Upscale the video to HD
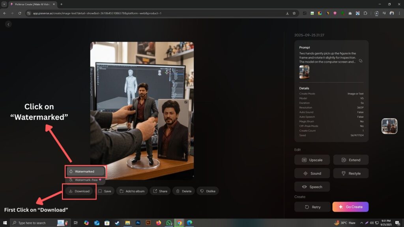The image size is (404, 227). (x=312, y=160)
